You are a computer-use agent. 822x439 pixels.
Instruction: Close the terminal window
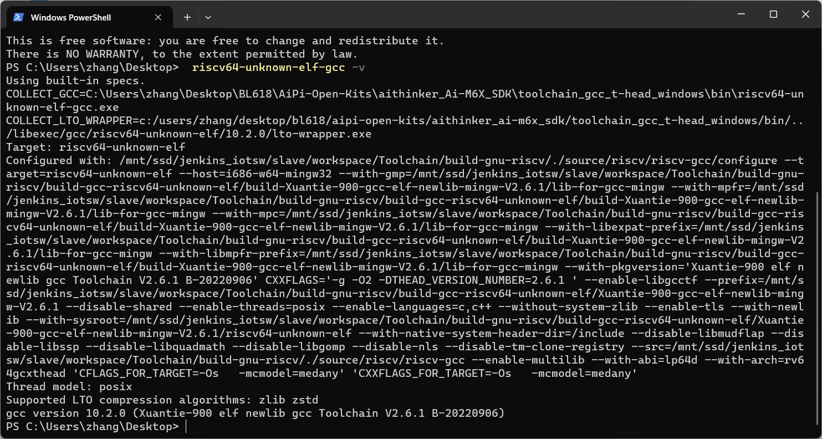point(805,14)
